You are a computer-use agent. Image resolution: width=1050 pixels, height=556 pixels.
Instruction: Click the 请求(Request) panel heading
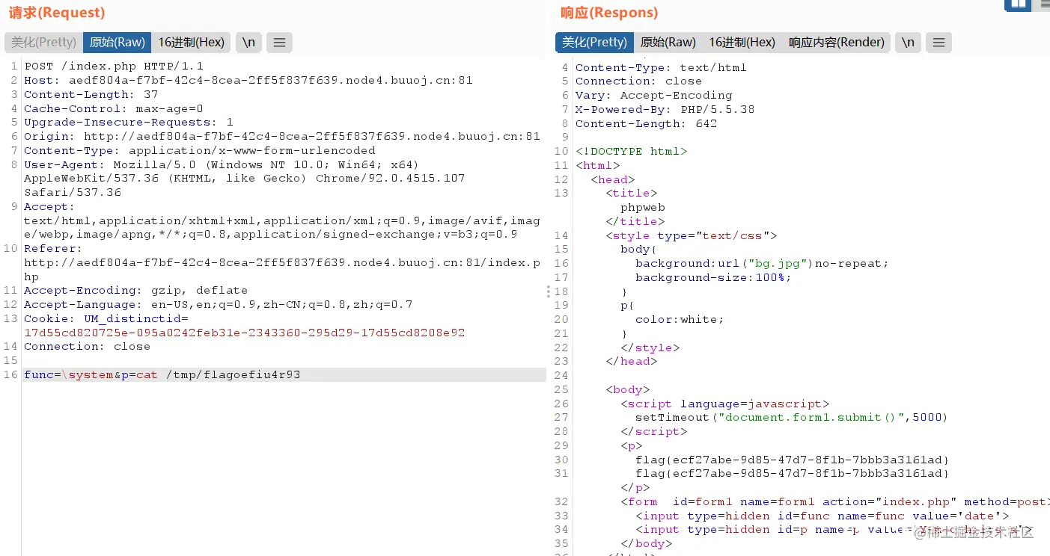coord(57,13)
